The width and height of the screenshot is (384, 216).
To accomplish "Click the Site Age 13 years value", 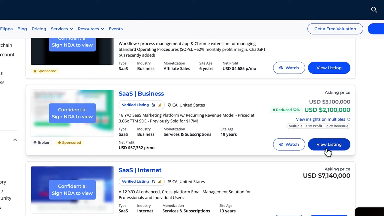I will [x=227, y=211].
